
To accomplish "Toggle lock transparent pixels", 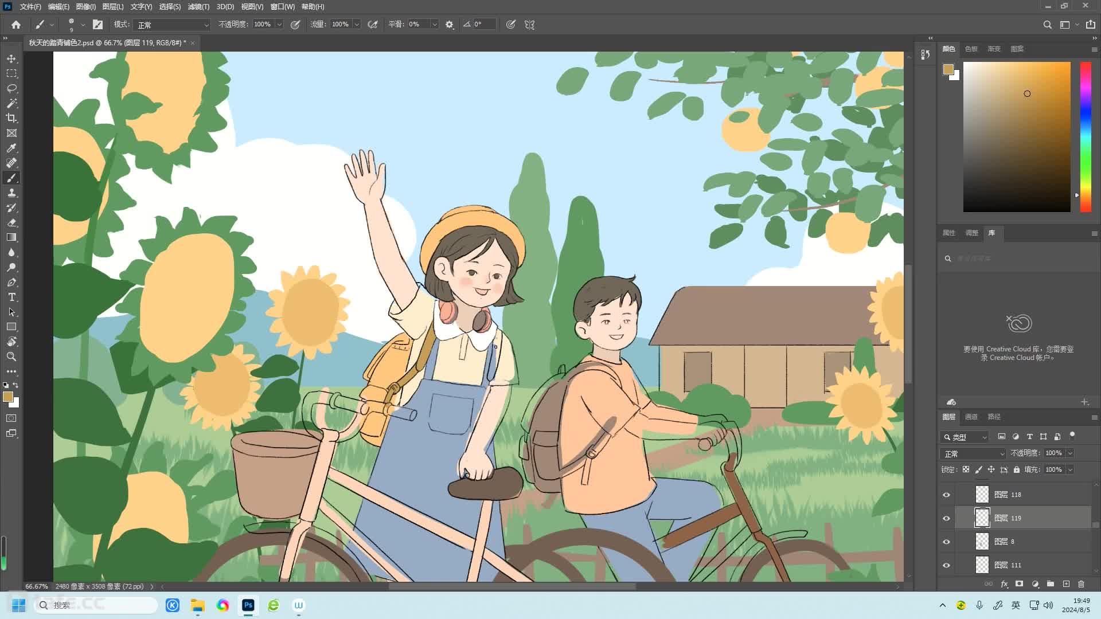I will pos(966,469).
